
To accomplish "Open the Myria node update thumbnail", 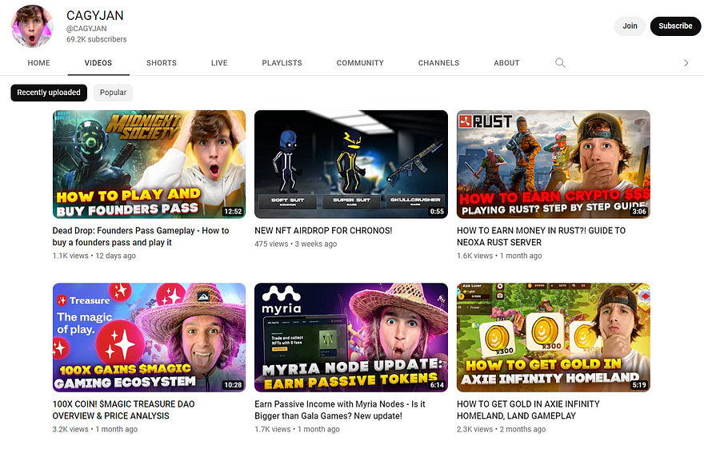I will 351,337.
